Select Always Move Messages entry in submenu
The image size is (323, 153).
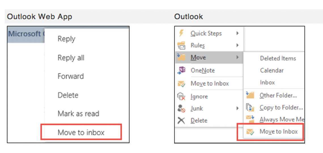pyautogui.click(x=281, y=120)
